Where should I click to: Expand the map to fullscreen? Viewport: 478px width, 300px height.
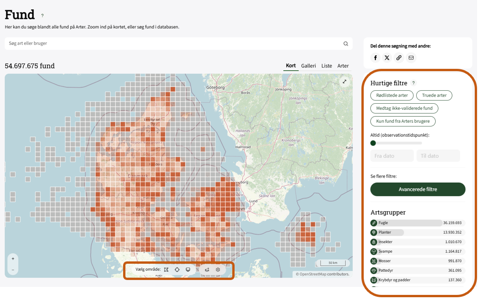click(x=345, y=81)
